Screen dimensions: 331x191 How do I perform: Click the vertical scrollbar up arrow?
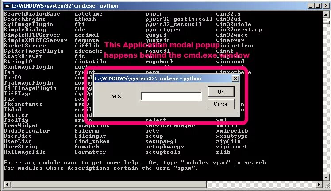[x=326, y=15]
